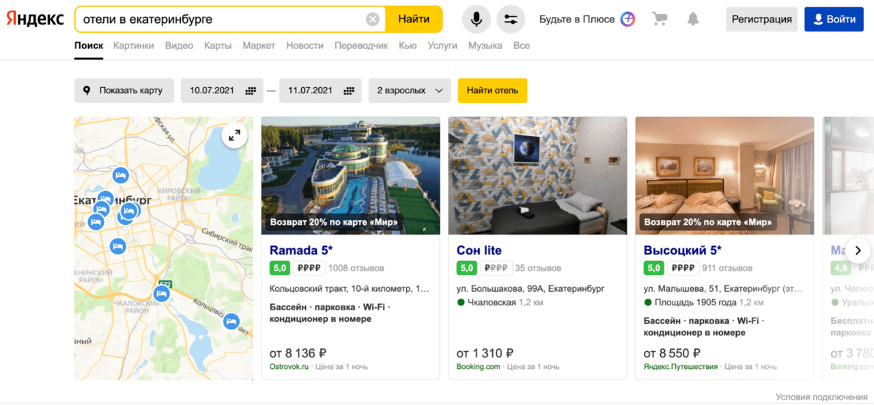Clear the search query with X icon
This screenshot has height=405, width=874.
[x=373, y=19]
